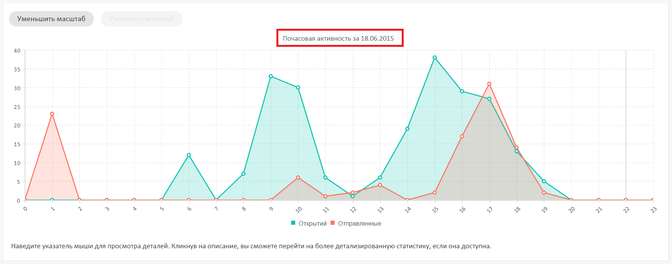Click the red Отправленные legend color square
This screenshot has height=264, width=672.
tap(333, 223)
